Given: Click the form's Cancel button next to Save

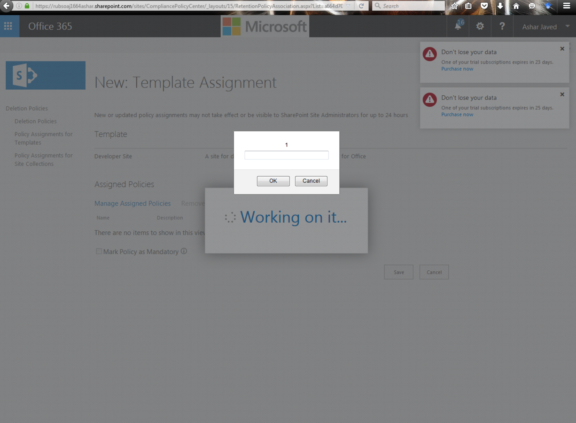Looking at the screenshot, I should tap(434, 272).
